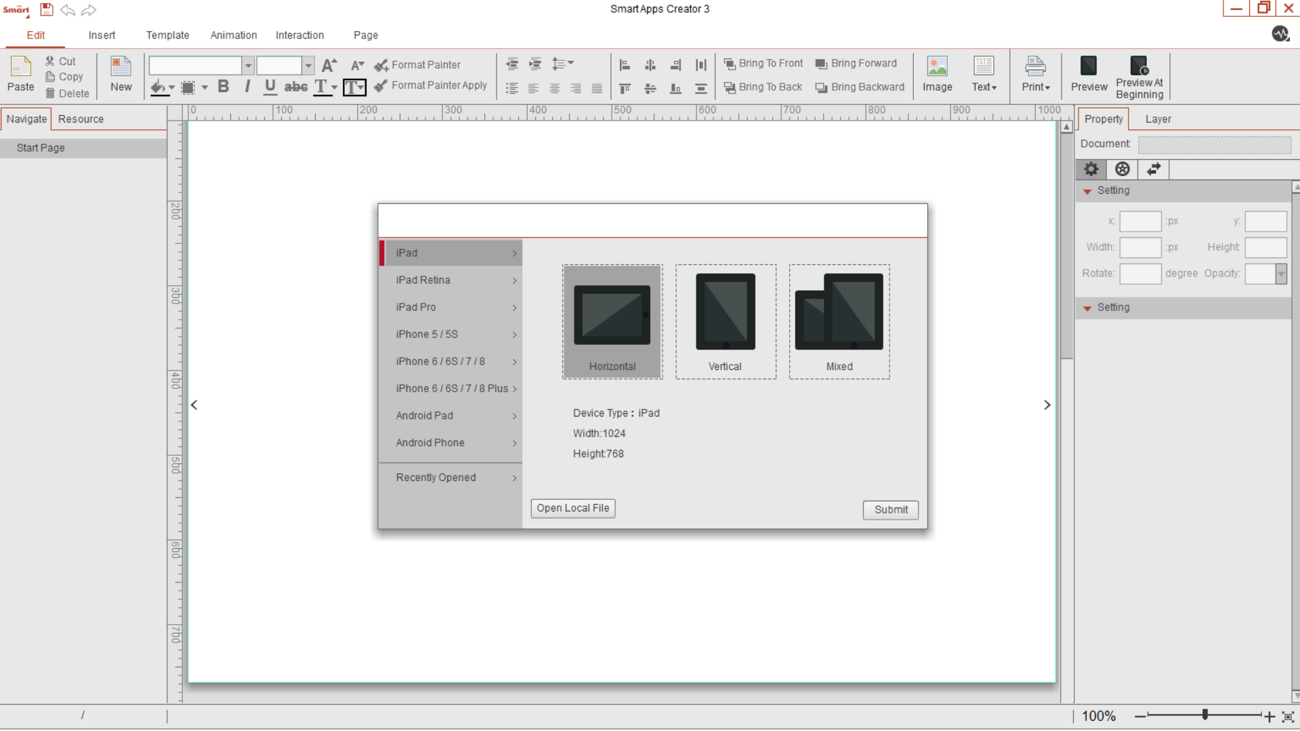Align objects to bottom edge

coord(675,88)
